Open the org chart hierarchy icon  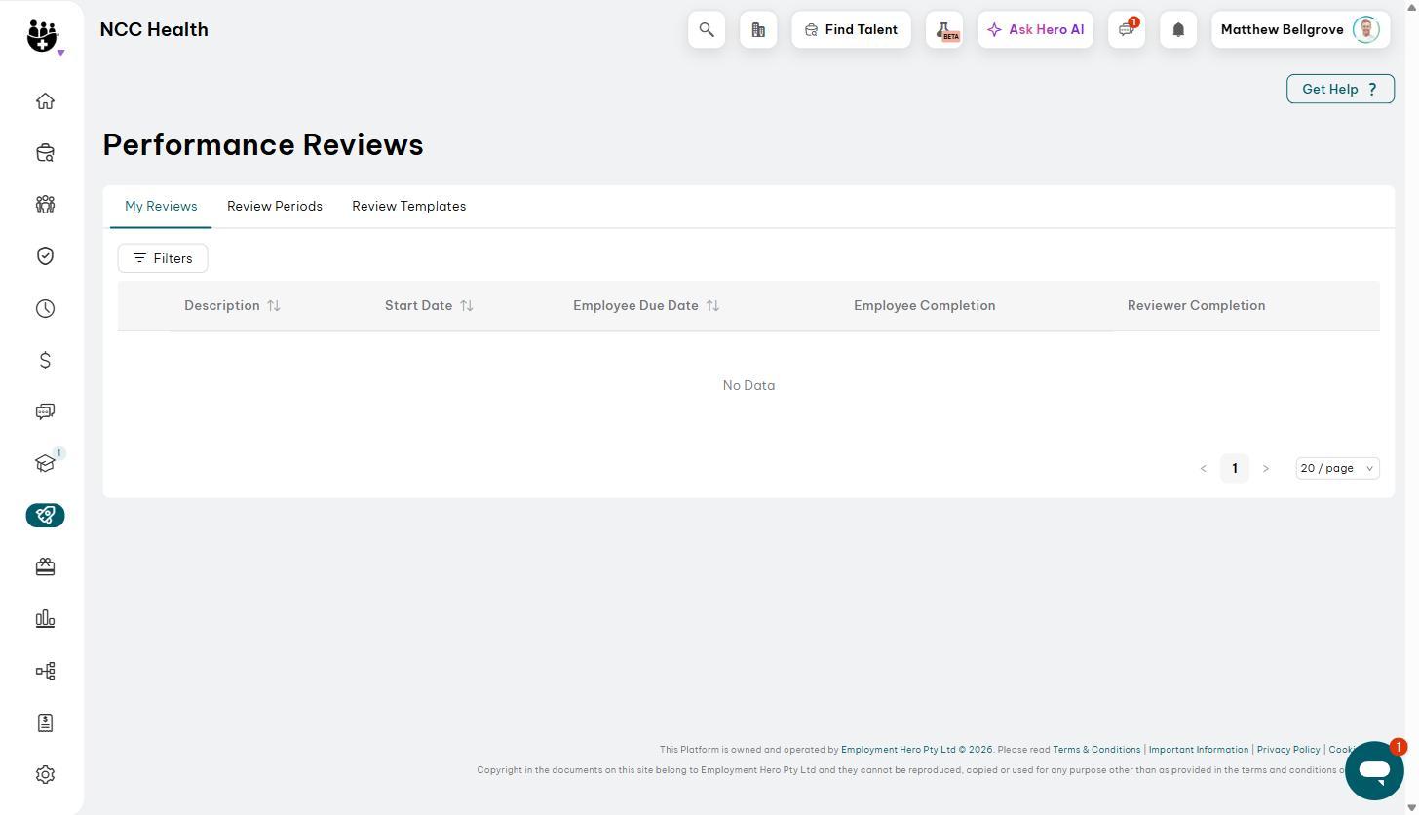45,672
